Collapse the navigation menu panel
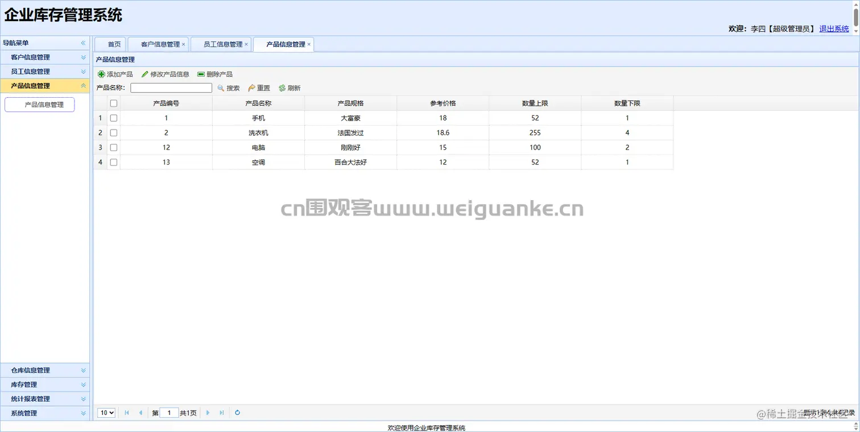The width and height of the screenshot is (860, 432). [x=83, y=43]
